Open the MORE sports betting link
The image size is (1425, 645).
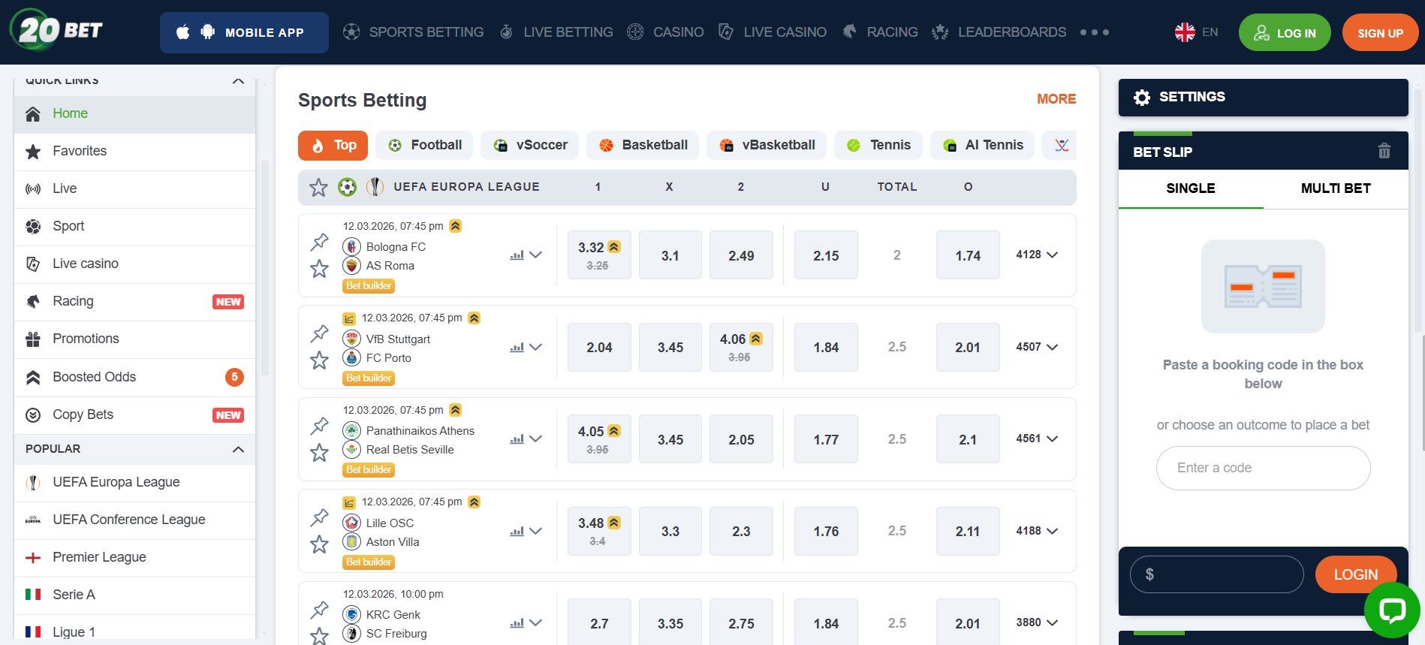coord(1056,99)
